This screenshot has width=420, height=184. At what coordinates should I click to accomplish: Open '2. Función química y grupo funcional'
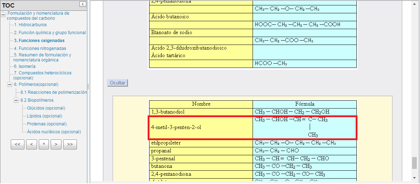pyautogui.click(x=50, y=33)
